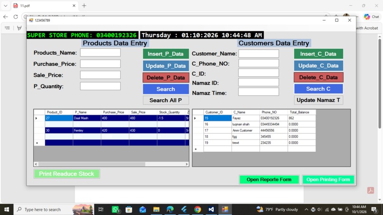Click the Insert_C_Data button

point(318,54)
